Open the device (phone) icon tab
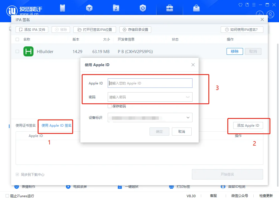 pos(62,8)
